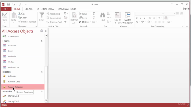Viewport: 191px width, 107px height.
Task: Click the font color A button
Action: pos(137,22)
